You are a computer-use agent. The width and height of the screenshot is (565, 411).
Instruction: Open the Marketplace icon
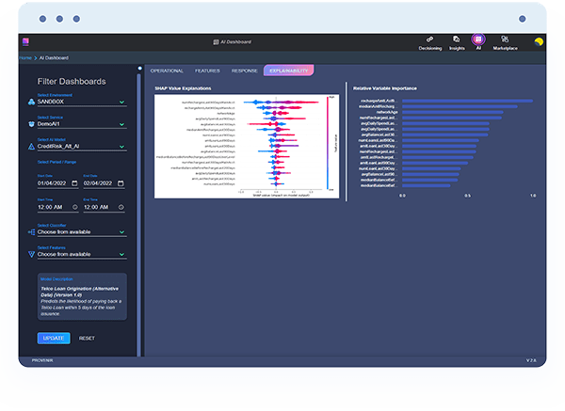pos(505,40)
